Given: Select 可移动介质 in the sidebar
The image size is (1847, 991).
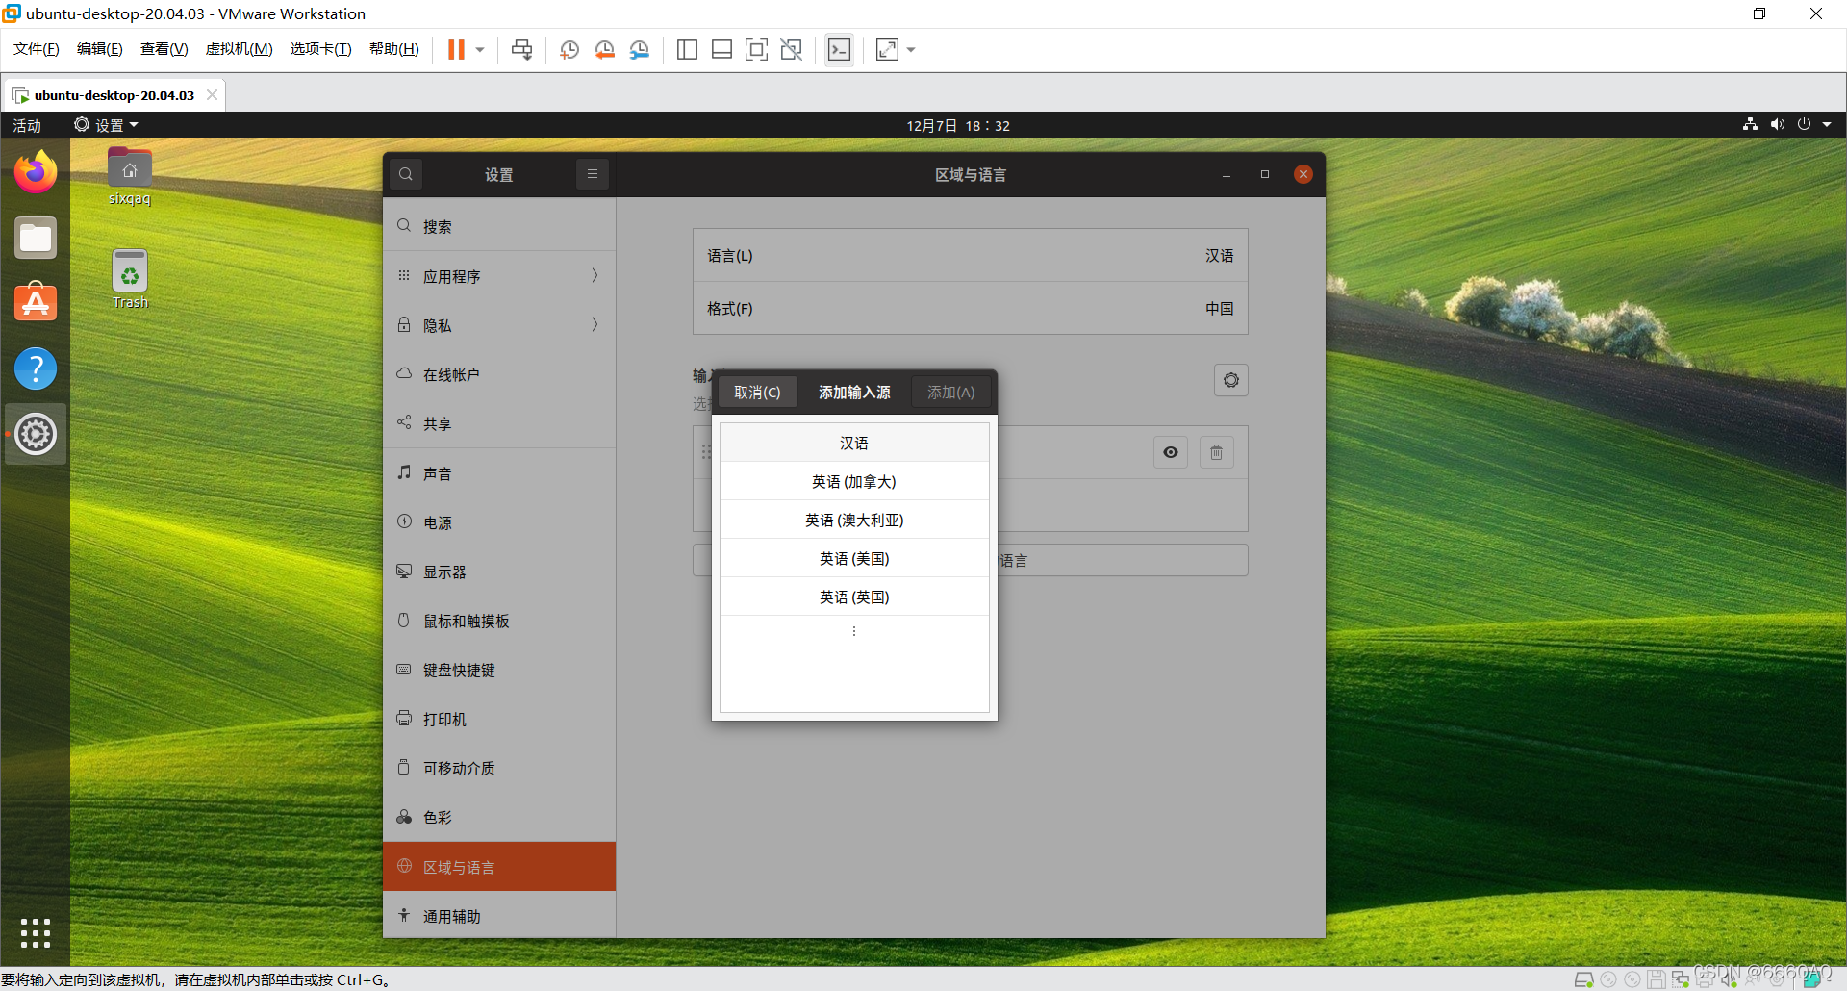Looking at the screenshot, I should 499,768.
